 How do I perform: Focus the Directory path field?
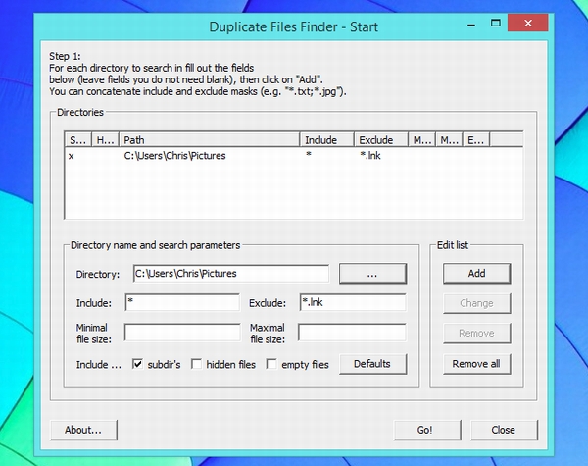tap(231, 274)
